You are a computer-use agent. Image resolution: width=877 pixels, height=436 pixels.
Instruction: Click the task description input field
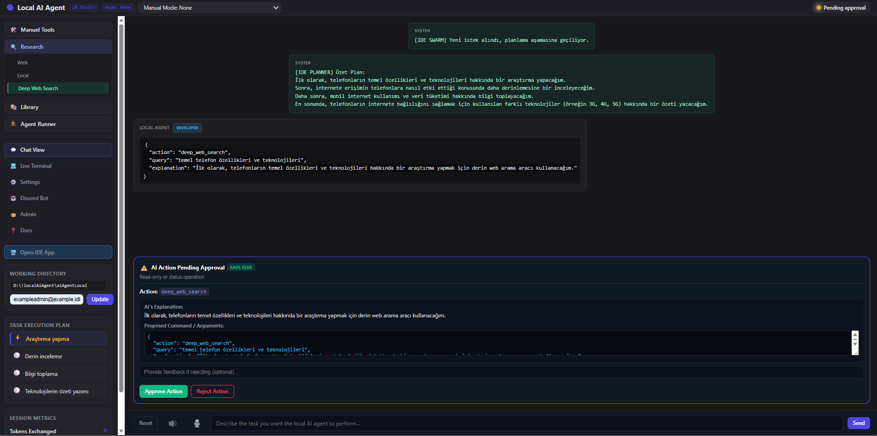tap(527, 424)
